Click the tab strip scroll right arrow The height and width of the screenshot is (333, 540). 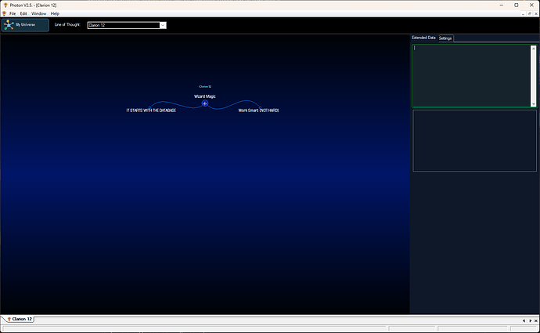click(x=530, y=320)
